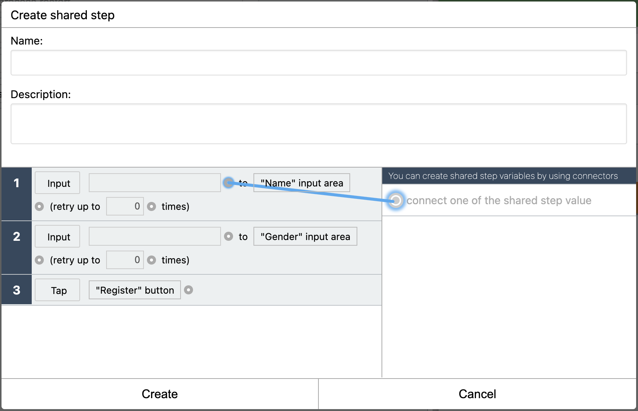The width and height of the screenshot is (638, 411).
Task: Click the "Create shared step" dialog title
Action: tap(63, 15)
